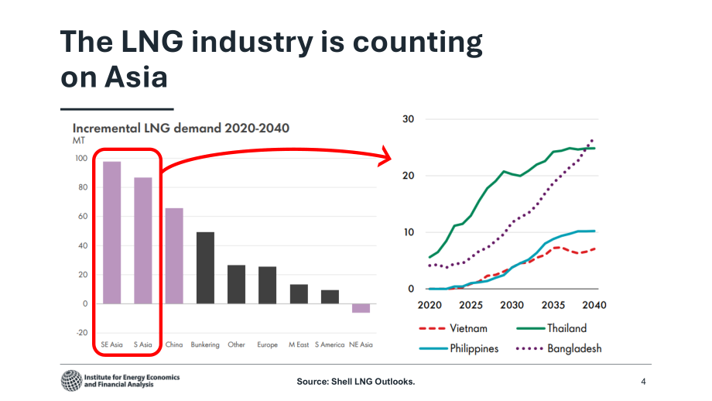712x401 pixels.
Task: Click the '80' y-axis value on bar chart
Action: 83,187
